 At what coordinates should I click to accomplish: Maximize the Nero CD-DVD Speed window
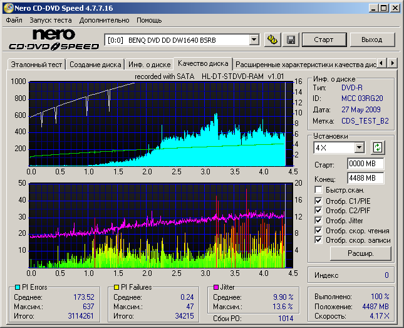[x=384, y=8]
